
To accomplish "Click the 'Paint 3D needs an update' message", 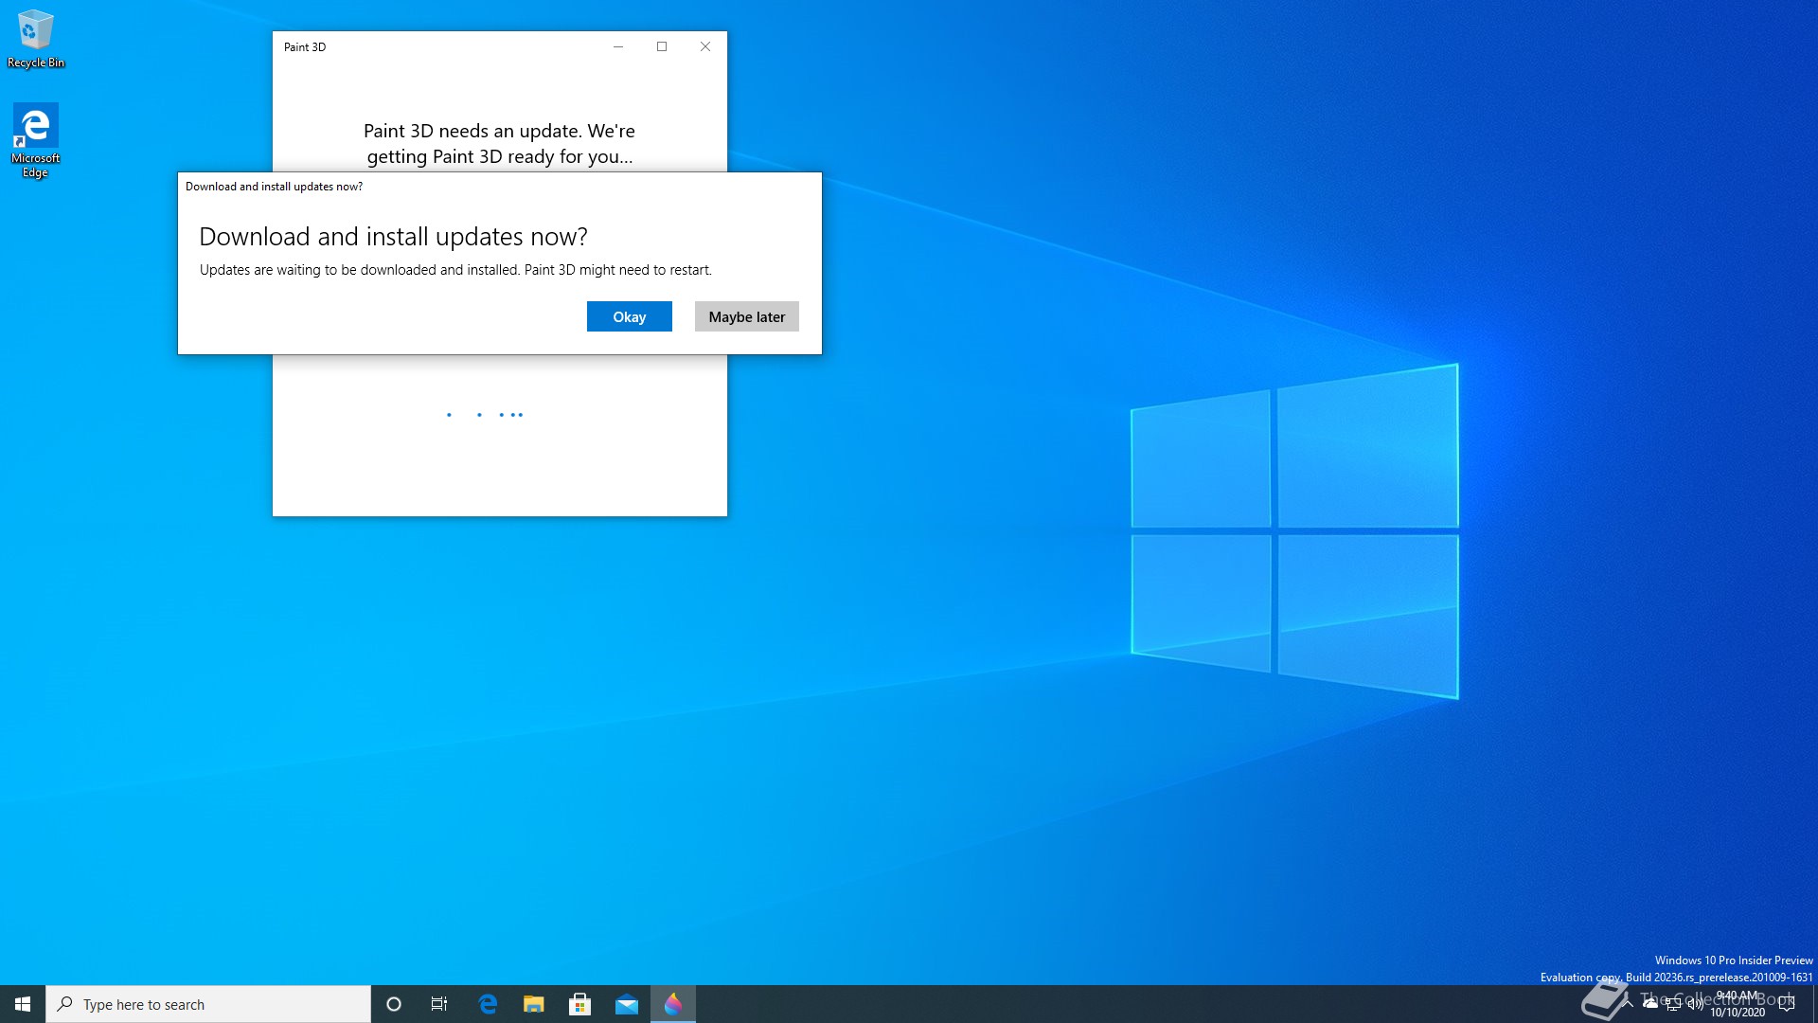I will click(499, 144).
